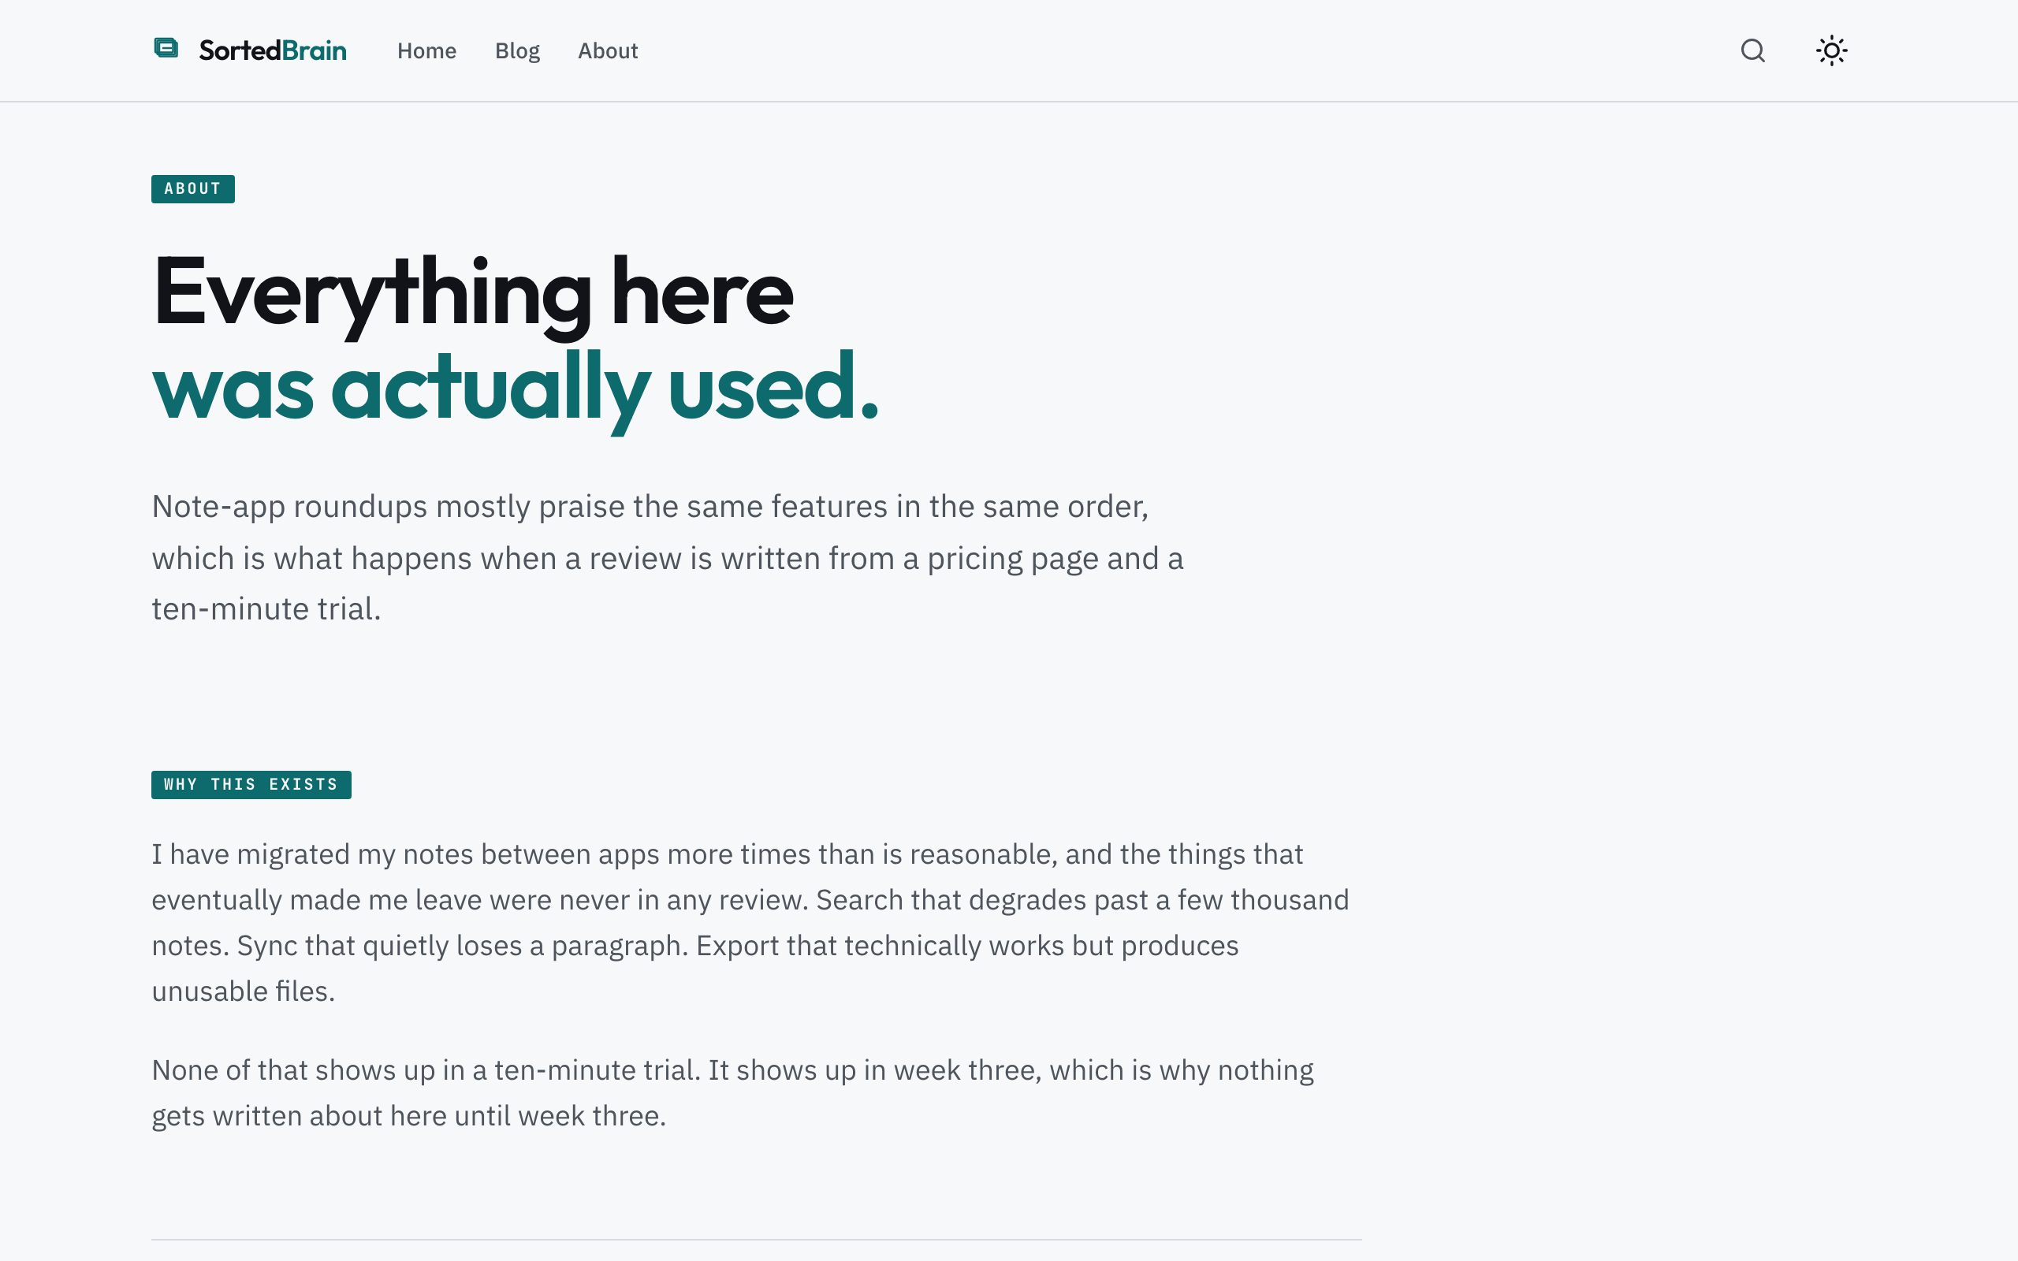This screenshot has height=1261, width=2018.
Task: Open site search with the magnifier icon
Action: tap(1753, 51)
